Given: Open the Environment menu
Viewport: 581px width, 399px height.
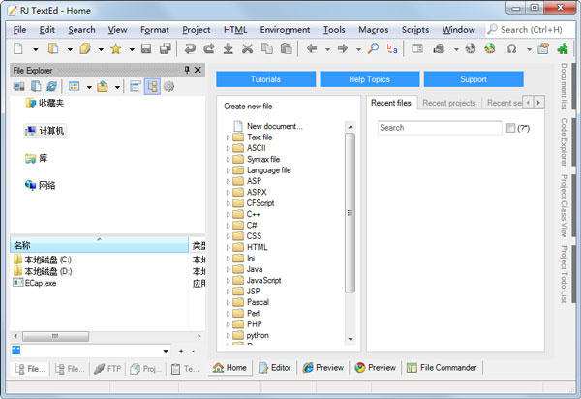Looking at the screenshot, I should tap(285, 30).
